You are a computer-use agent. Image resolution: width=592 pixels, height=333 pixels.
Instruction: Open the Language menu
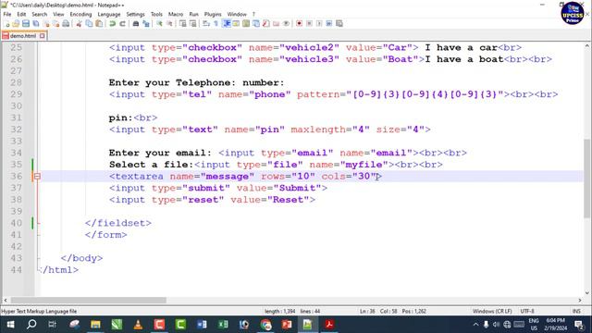(x=109, y=14)
